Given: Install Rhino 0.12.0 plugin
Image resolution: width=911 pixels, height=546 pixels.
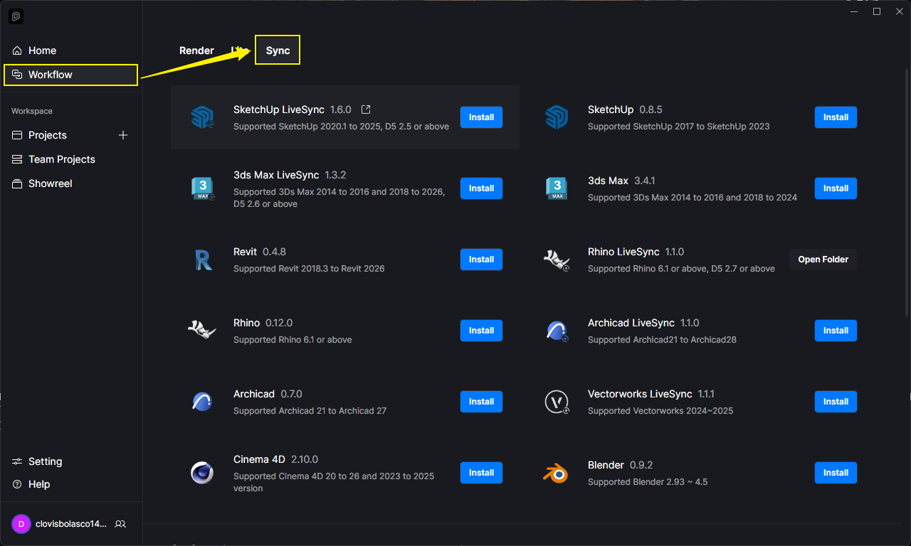Looking at the screenshot, I should [x=481, y=331].
